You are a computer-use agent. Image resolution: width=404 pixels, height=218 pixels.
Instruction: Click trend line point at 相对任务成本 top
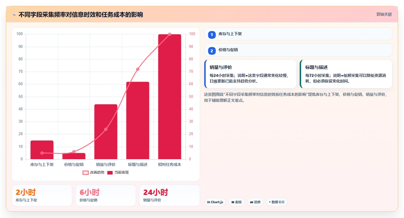coord(170,34)
